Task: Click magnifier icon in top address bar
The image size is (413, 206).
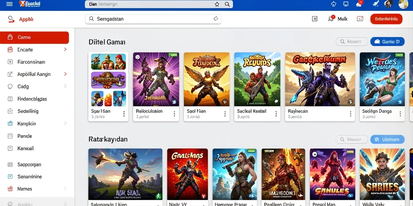Action: tap(227, 4)
